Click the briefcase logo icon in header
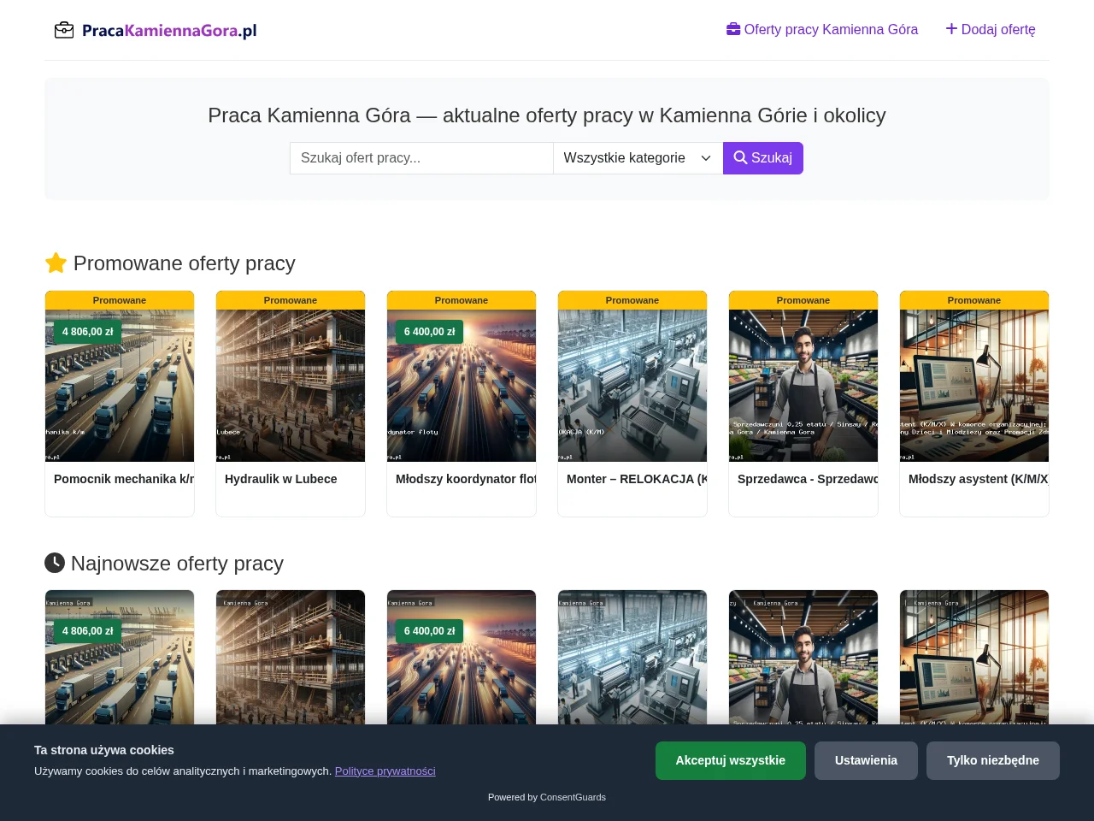The image size is (1094, 821). [64, 31]
